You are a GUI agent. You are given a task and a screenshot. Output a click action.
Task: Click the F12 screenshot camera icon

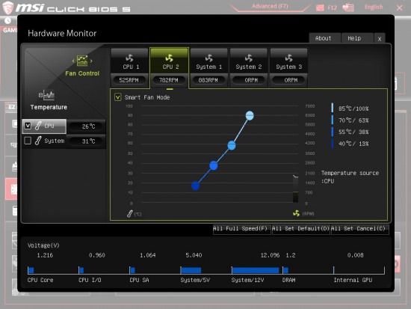click(320, 7)
